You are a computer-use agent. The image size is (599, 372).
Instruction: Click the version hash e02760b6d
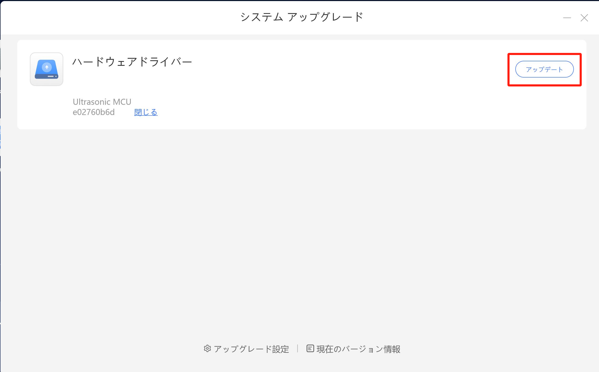[94, 112]
